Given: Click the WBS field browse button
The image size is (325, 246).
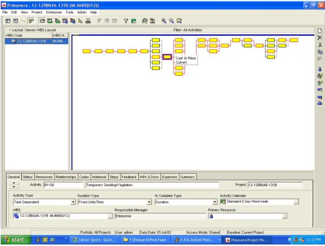Looking at the screenshot, I should tap(110, 216).
